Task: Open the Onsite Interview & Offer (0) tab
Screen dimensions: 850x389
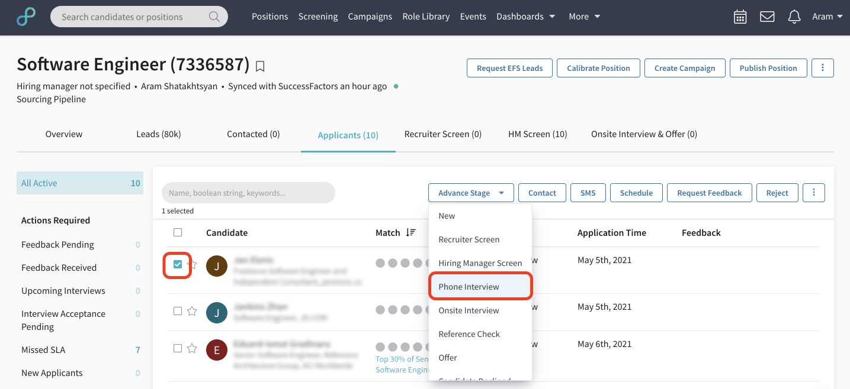Action: (x=644, y=134)
